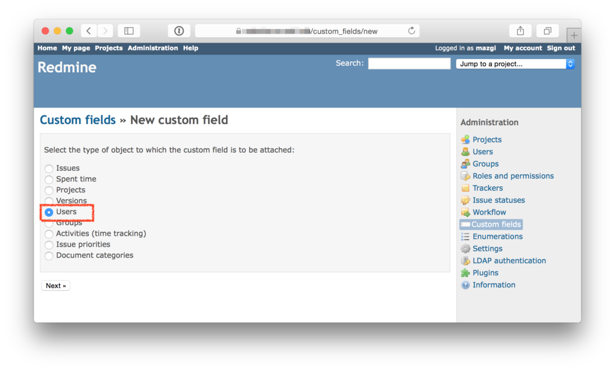The image size is (615, 371).
Task: Open a new tab with the plus button
Action: (574, 35)
